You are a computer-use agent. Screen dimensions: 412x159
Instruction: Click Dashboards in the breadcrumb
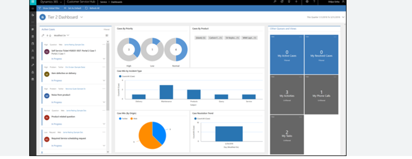click(x=116, y=2)
